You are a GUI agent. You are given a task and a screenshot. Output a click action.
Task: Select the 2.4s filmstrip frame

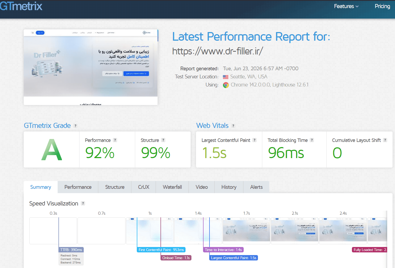click(x=343, y=231)
